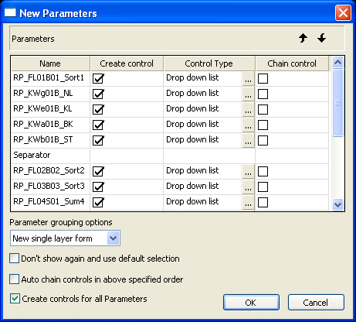This screenshot has height=322, width=356.
Task: Sort by the Name column header
Action: coord(50,63)
